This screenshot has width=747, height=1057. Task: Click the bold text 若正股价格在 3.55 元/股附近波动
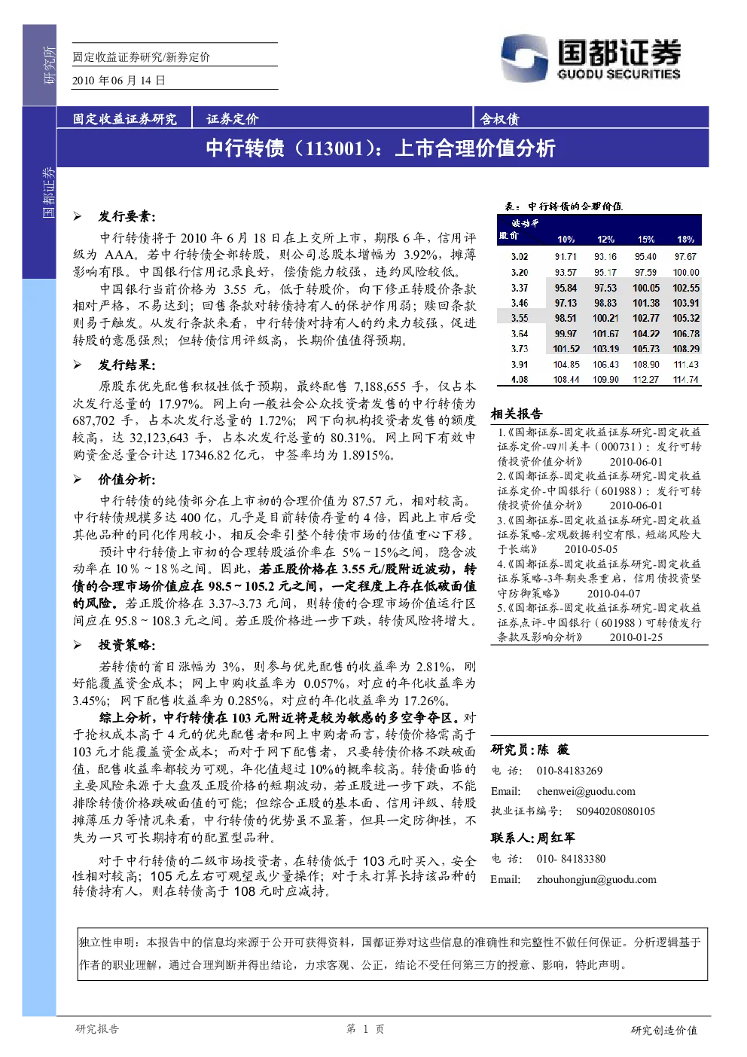click(355, 569)
